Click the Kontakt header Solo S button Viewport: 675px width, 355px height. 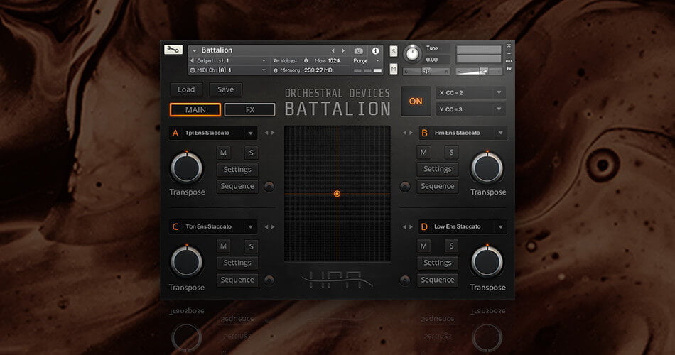point(394,51)
